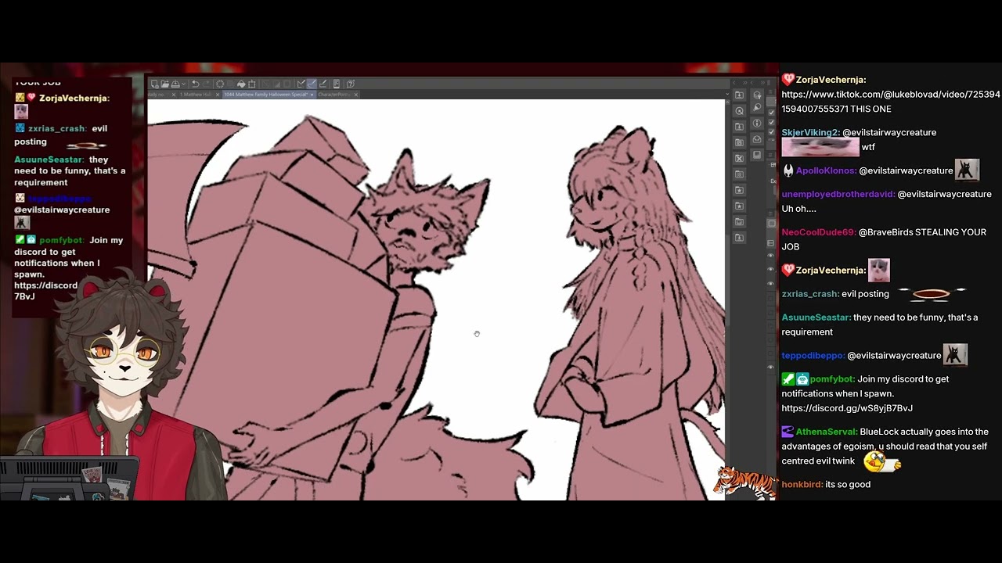Hide the topmost layer using its eye icon

point(771,256)
